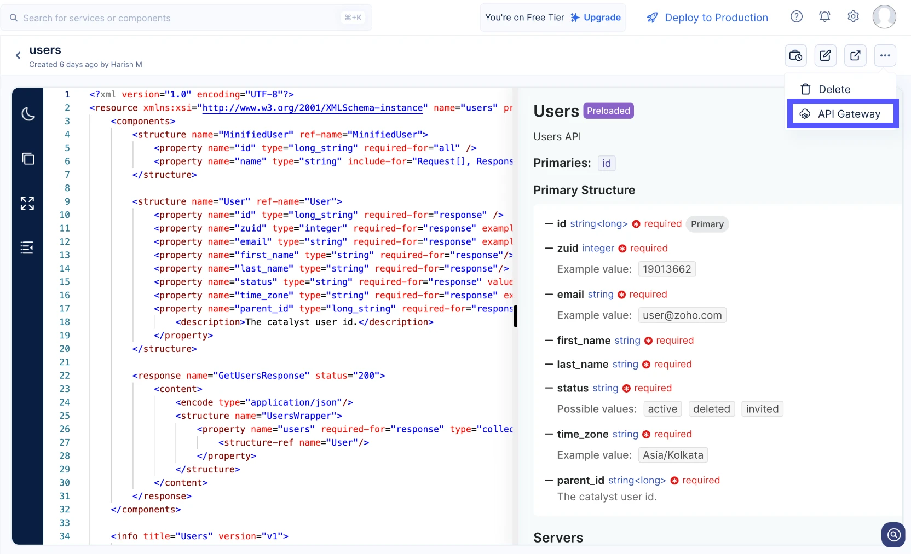Click Upgrade link in Free Tier banner
This screenshot has width=911, height=554.
pyautogui.click(x=596, y=18)
